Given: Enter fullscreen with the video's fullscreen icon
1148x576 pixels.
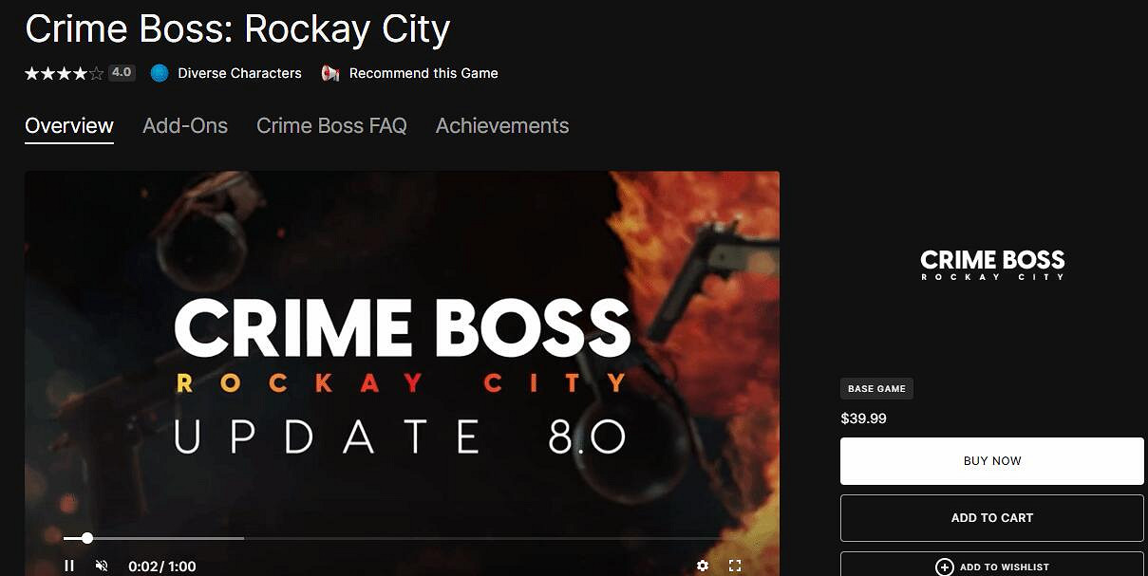Looking at the screenshot, I should point(734,566).
